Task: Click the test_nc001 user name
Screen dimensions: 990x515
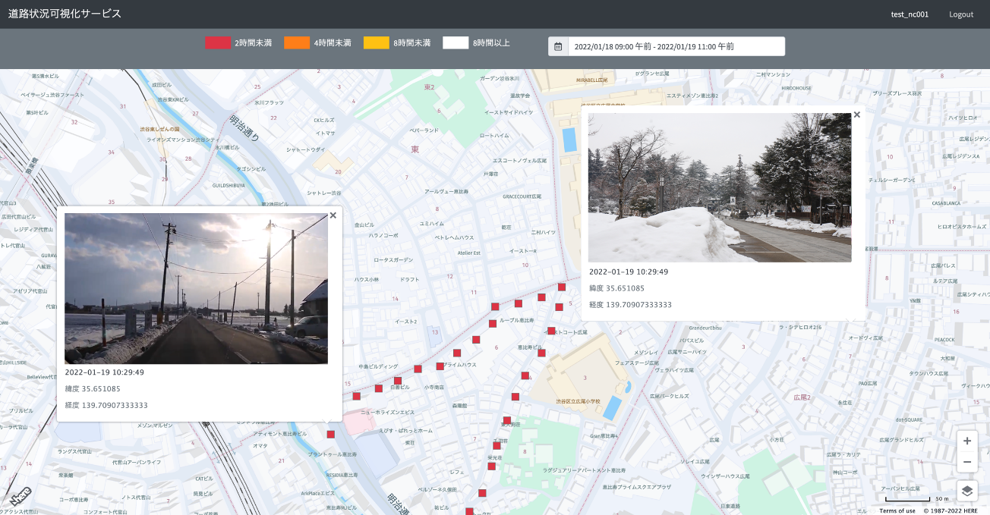Action: coord(910,14)
